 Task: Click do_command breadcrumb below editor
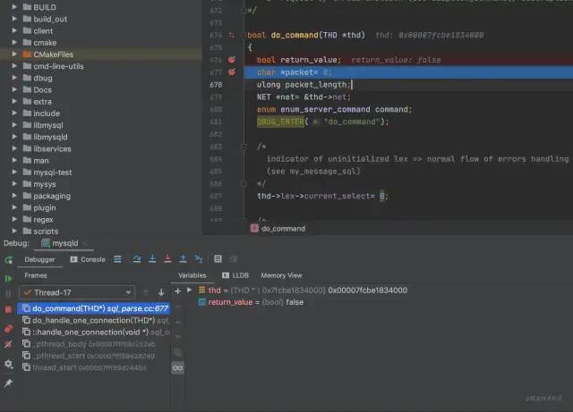tap(278, 229)
